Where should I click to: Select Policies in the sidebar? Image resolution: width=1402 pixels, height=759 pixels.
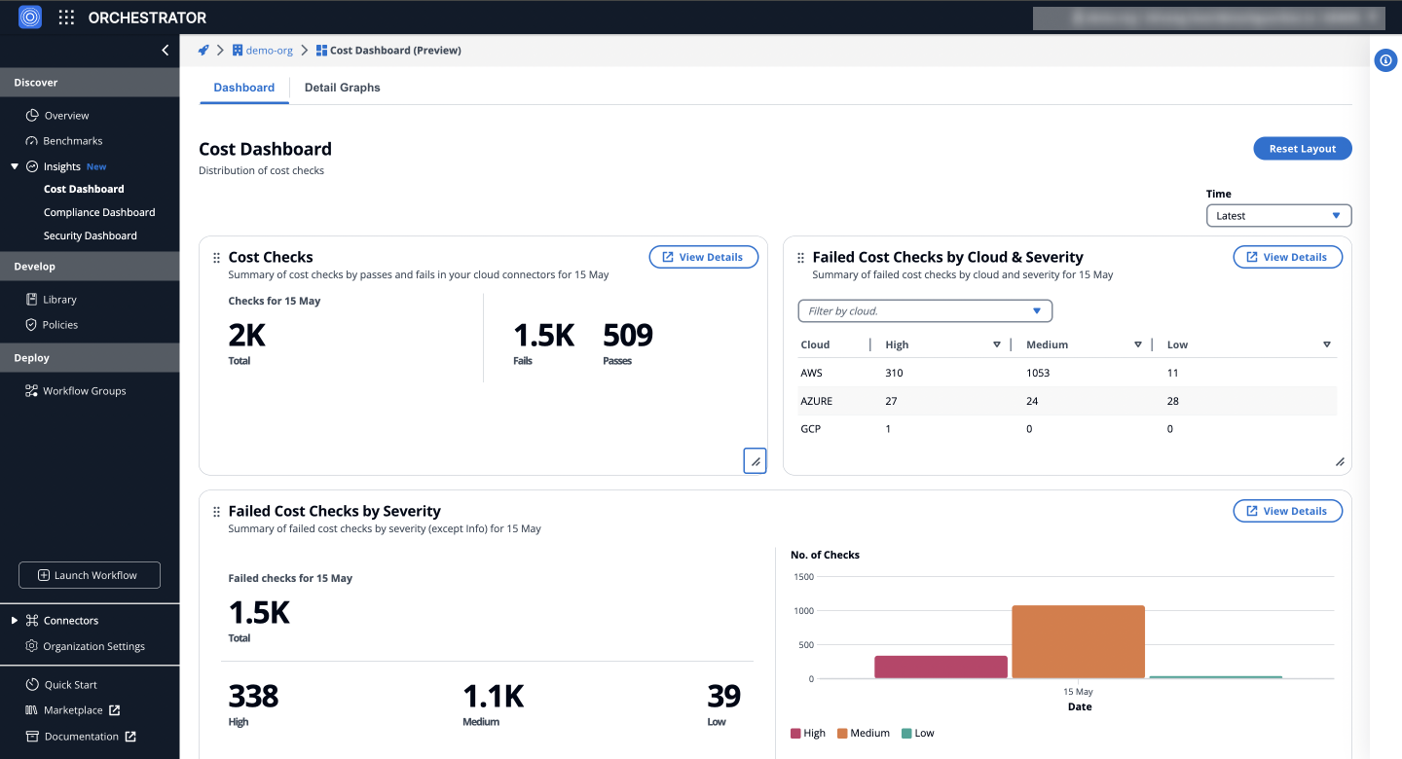58,324
